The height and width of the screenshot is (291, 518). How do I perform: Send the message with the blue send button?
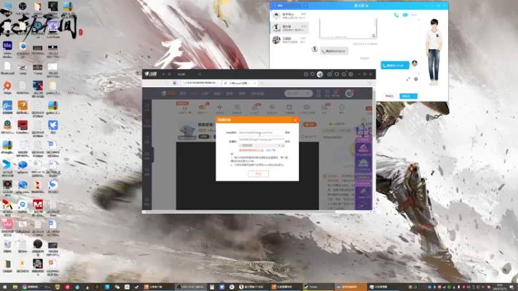(406, 96)
